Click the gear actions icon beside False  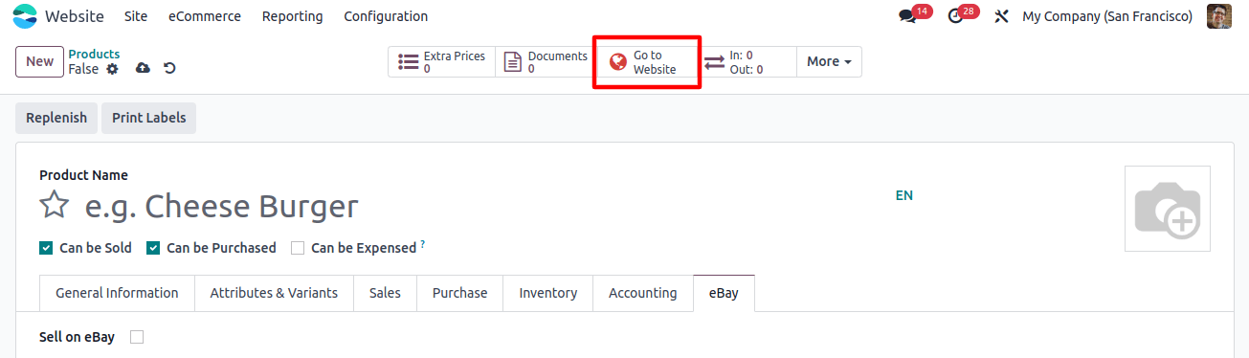pos(112,69)
